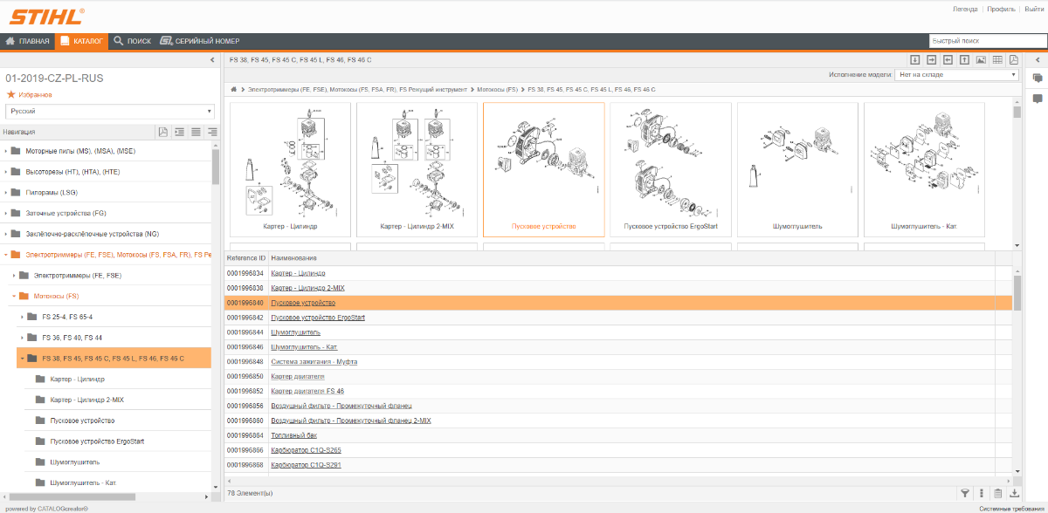Viewport: 1048px width, 513px height.
Task: Click the image view icon in top toolbar
Action: coord(981,60)
